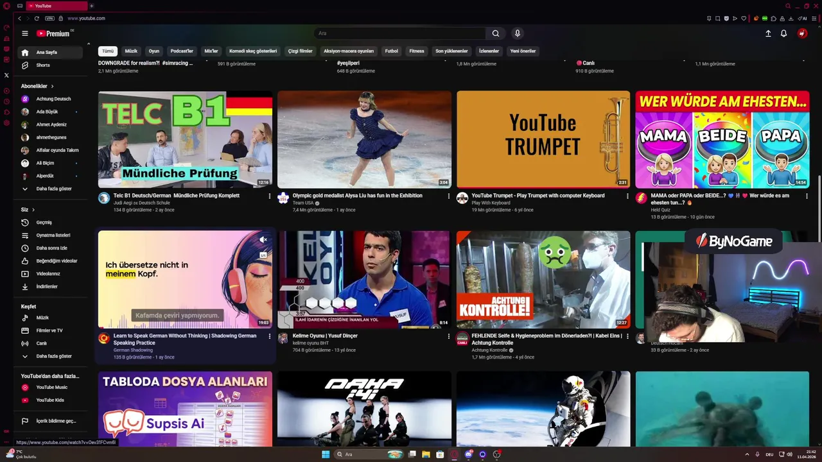The height and width of the screenshot is (462, 822).
Task: Click the YouTube Premium logo
Action: click(x=54, y=33)
